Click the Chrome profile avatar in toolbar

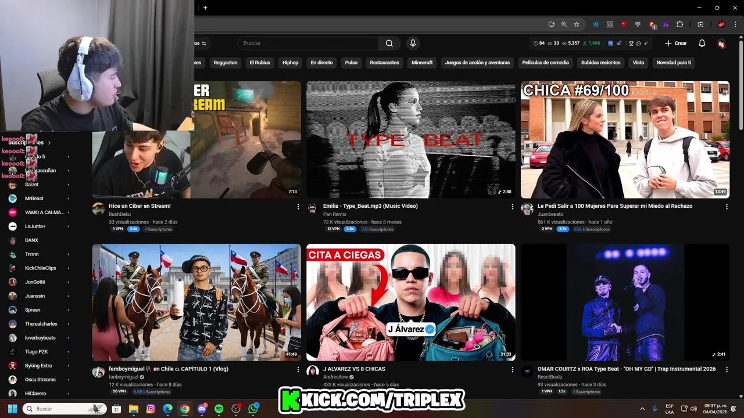click(721, 24)
